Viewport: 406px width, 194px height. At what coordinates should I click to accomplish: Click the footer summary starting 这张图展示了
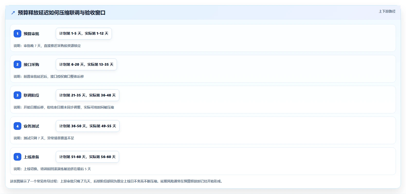[117, 181]
